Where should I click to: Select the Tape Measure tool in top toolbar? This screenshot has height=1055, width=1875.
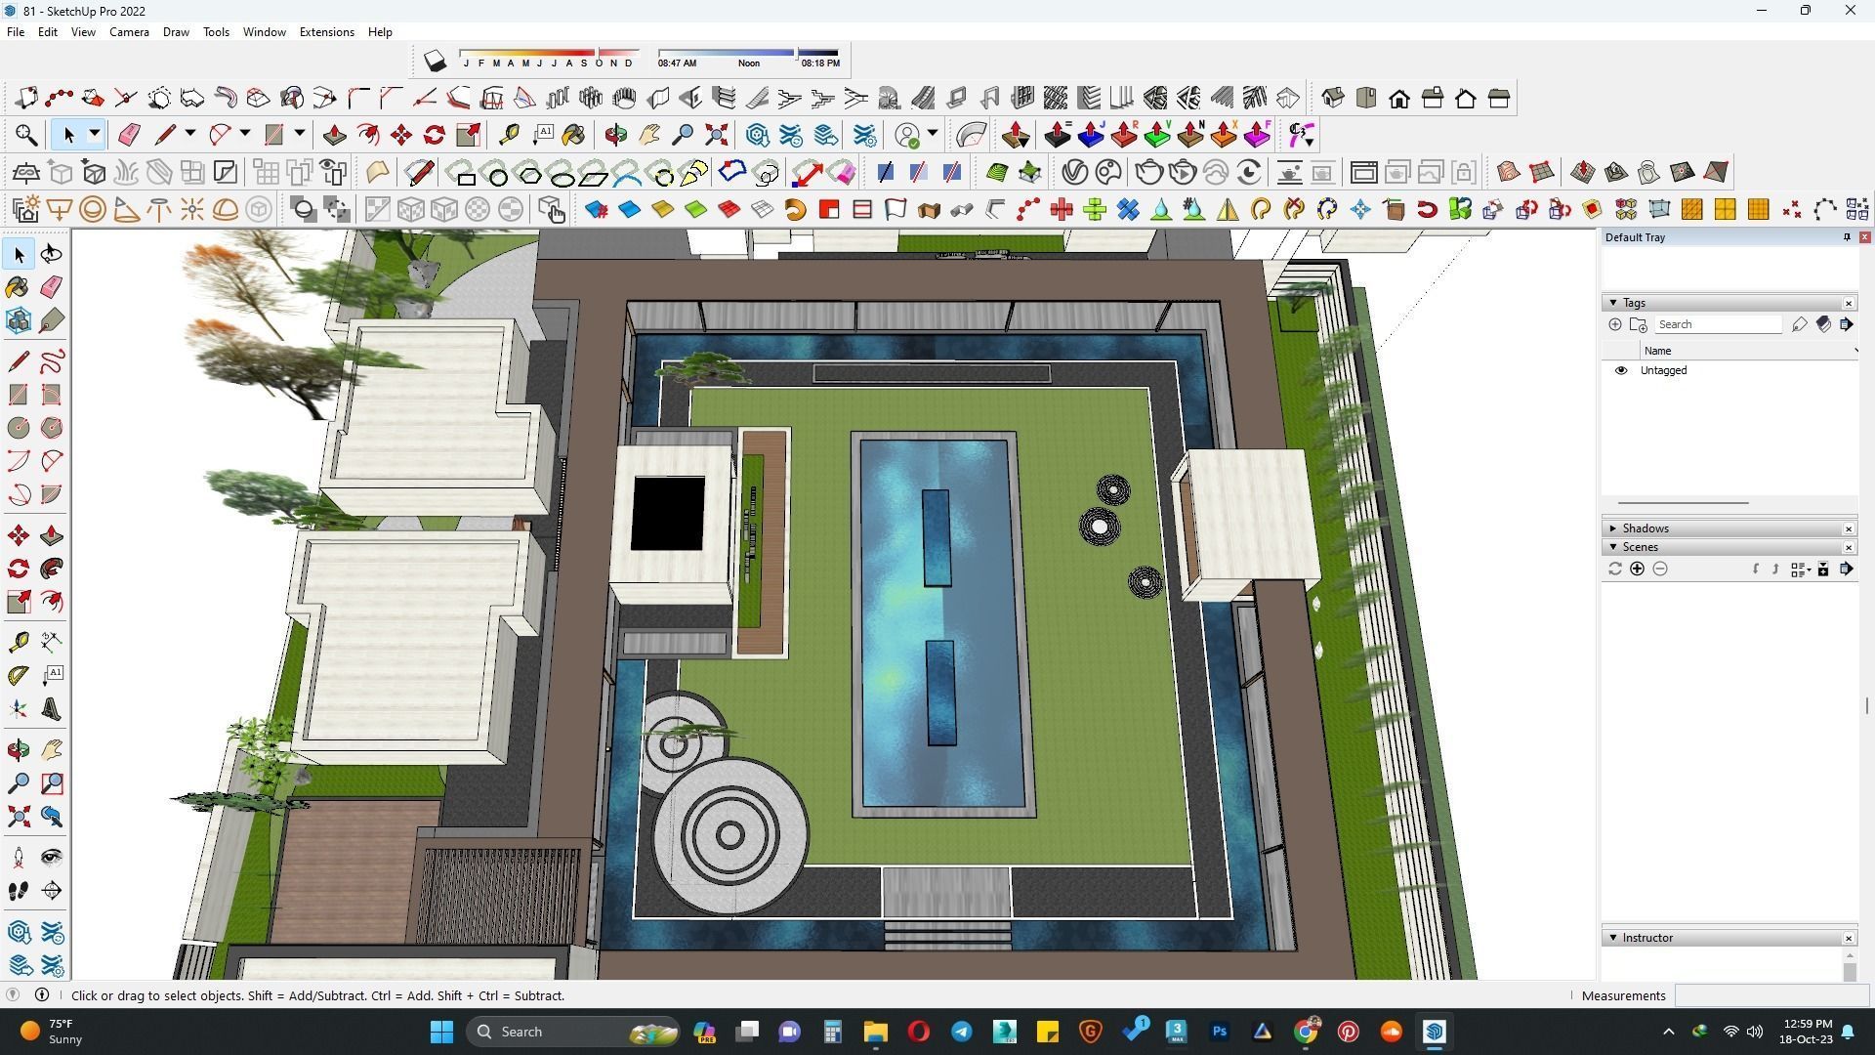click(509, 135)
